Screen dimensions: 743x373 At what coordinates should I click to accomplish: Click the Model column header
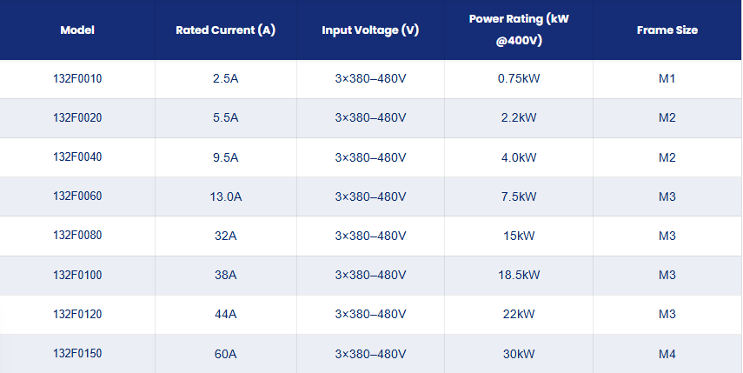77,30
